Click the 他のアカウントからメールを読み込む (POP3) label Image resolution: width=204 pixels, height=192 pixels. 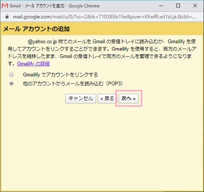[x=73, y=84]
